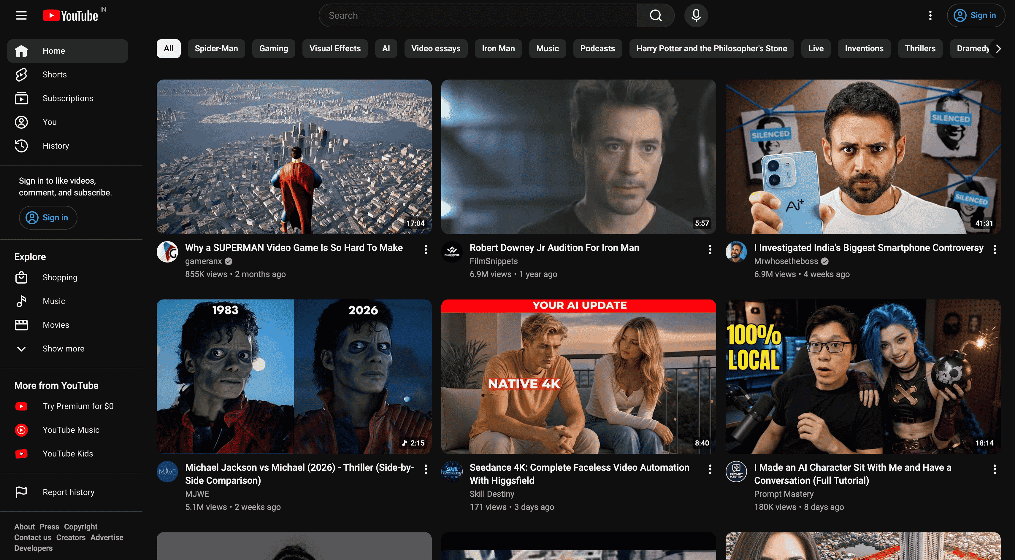Open Report history
Viewport: 1015px width, 560px height.
click(67, 492)
